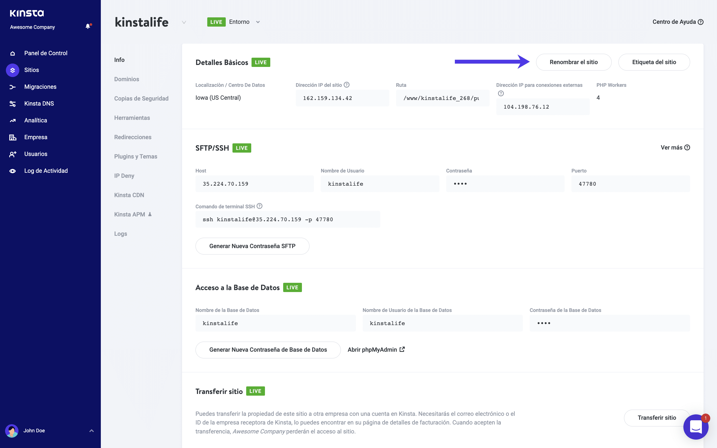Open the Sitios layers icon
This screenshot has height=448, width=717.
click(x=12, y=70)
